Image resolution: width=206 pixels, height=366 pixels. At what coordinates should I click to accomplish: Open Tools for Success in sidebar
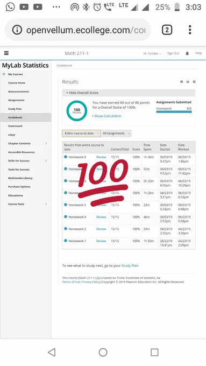(19, 169)
